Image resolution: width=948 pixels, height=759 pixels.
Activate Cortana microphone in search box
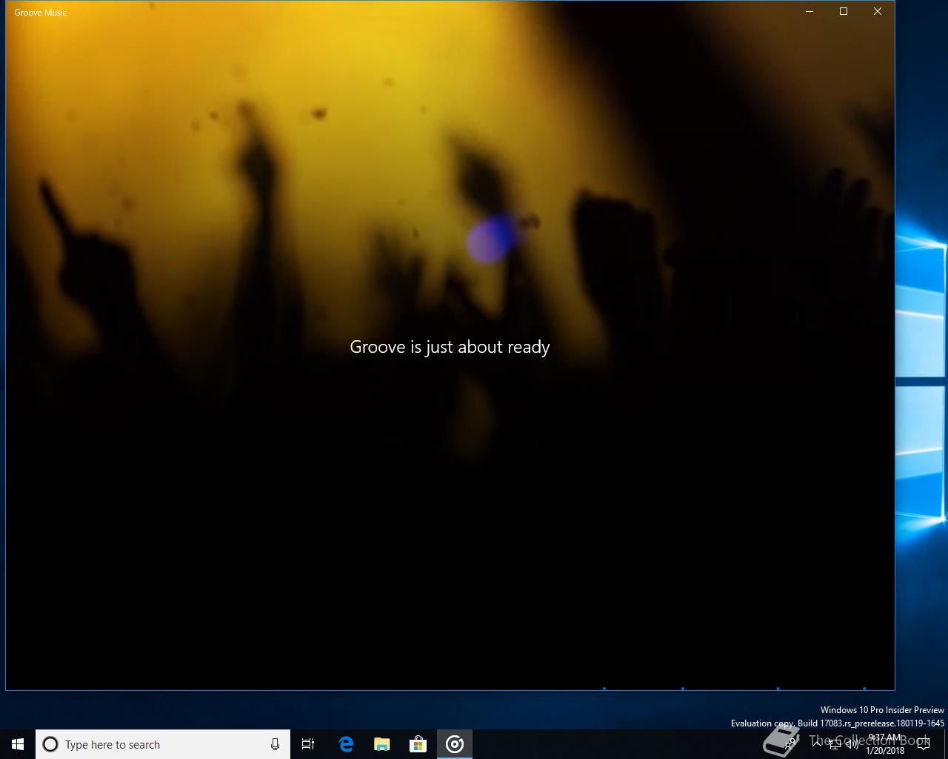[275, 744]
